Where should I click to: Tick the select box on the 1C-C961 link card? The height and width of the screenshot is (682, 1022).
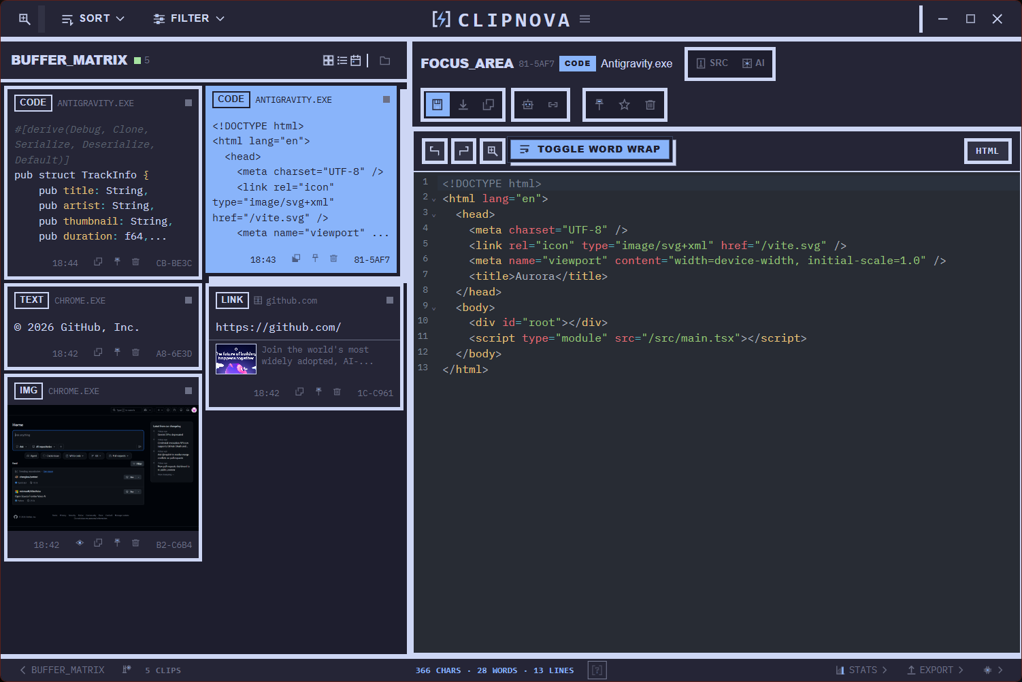click(x=390, y=300)
